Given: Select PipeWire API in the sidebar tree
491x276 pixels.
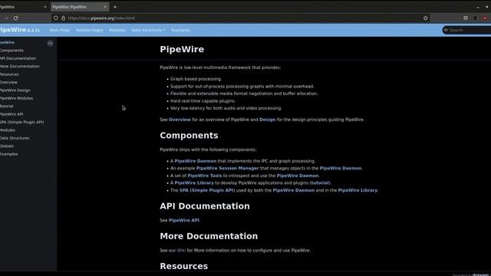Looking at the screenshot, I should (12, 114).
